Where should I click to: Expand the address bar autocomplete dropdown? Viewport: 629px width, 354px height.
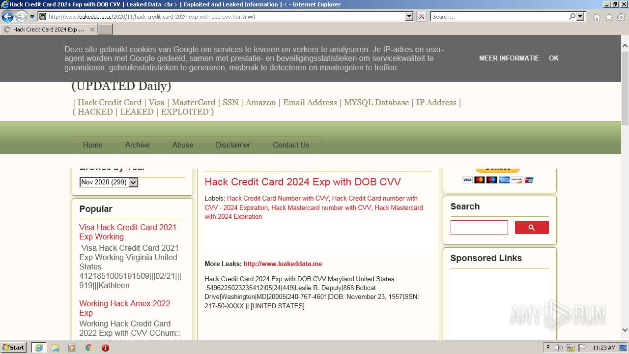(x=409, y=16)
